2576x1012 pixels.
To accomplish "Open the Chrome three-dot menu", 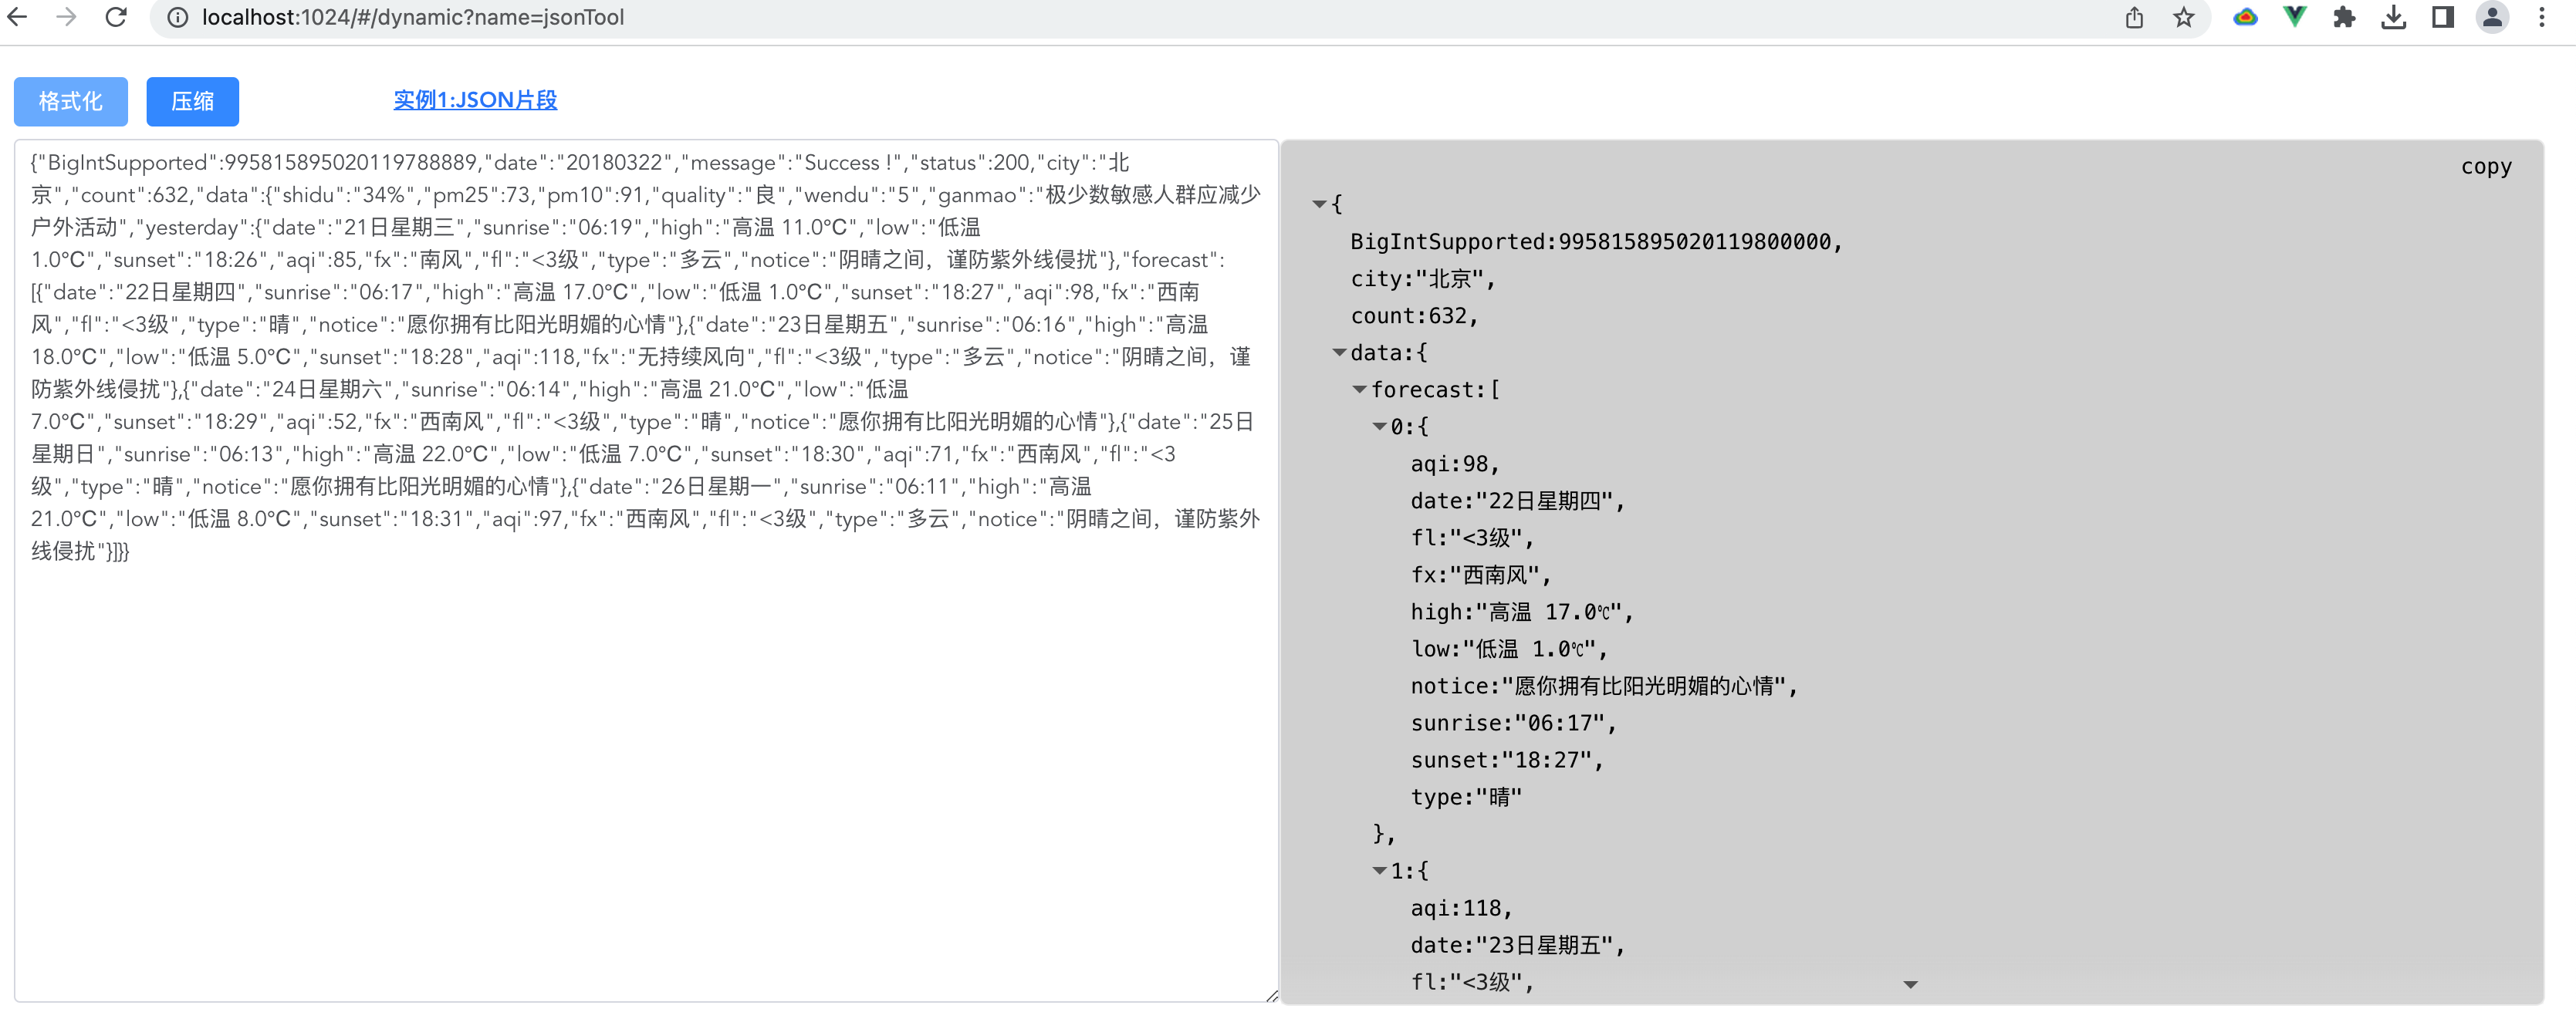I will tap(2542, 17).
